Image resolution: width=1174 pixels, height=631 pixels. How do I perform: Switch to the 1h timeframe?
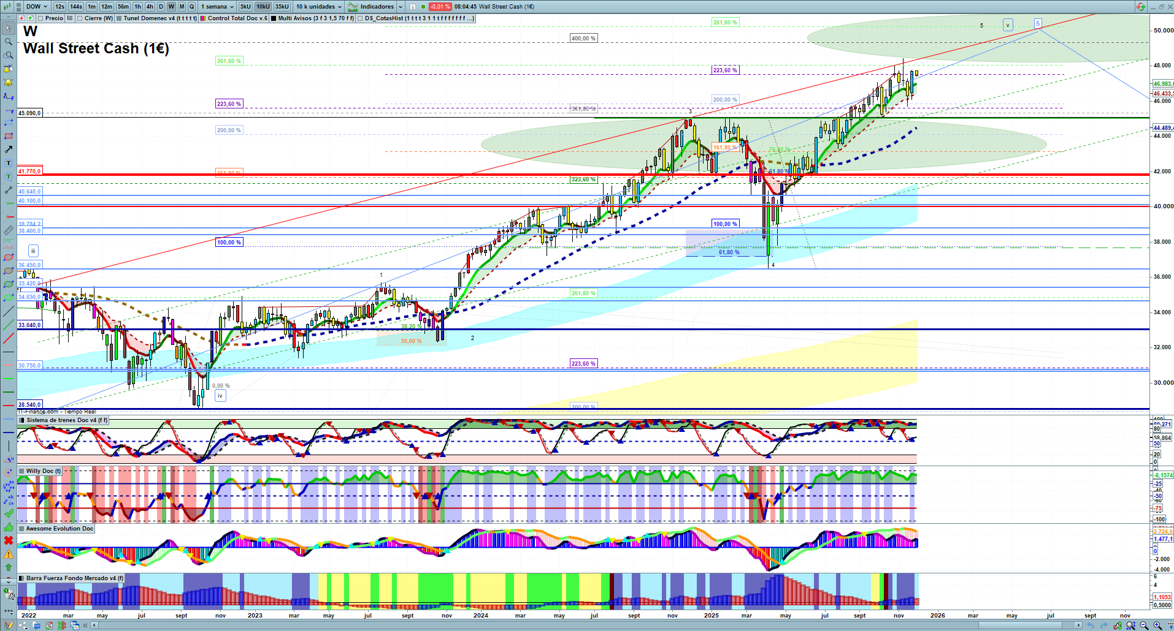click(x=137, y=7)
